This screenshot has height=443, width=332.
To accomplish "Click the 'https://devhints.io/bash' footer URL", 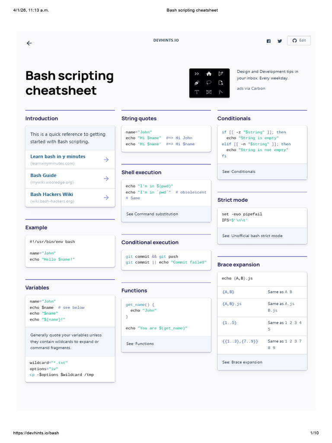I will [x=36, y=433].
